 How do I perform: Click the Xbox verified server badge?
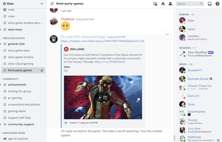tap(4, 4)
